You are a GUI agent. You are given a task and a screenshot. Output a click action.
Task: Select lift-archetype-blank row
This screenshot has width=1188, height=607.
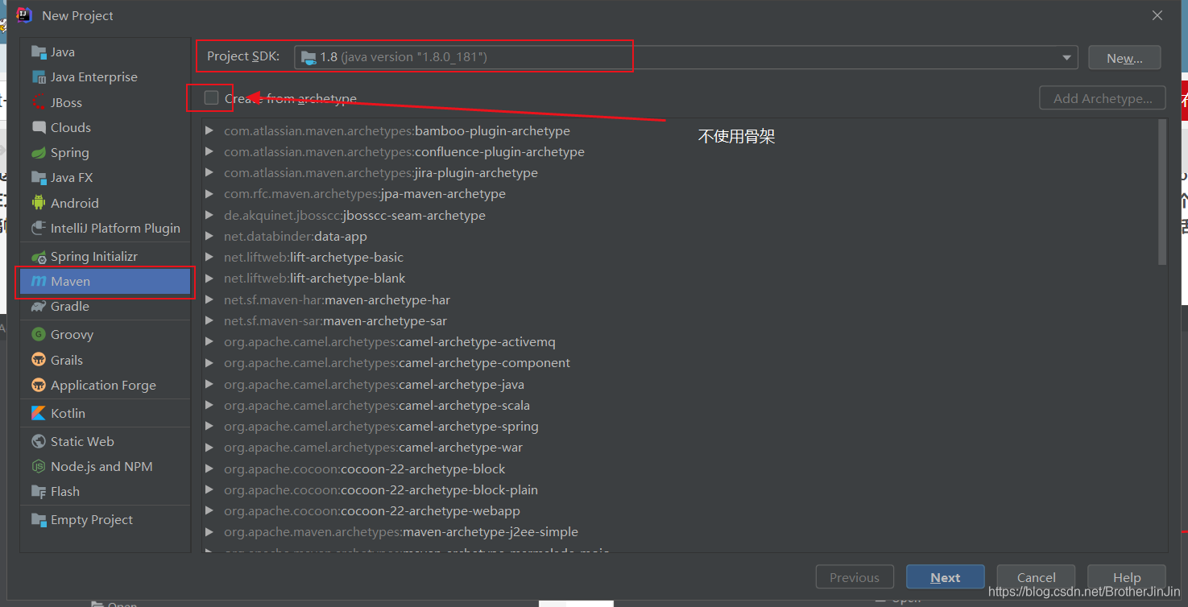(x=680, y=279)
